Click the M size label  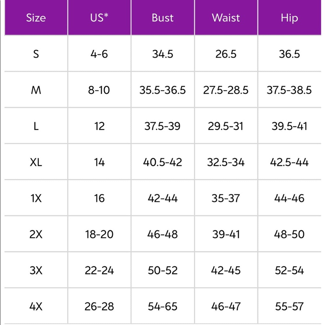pos(36,90)
